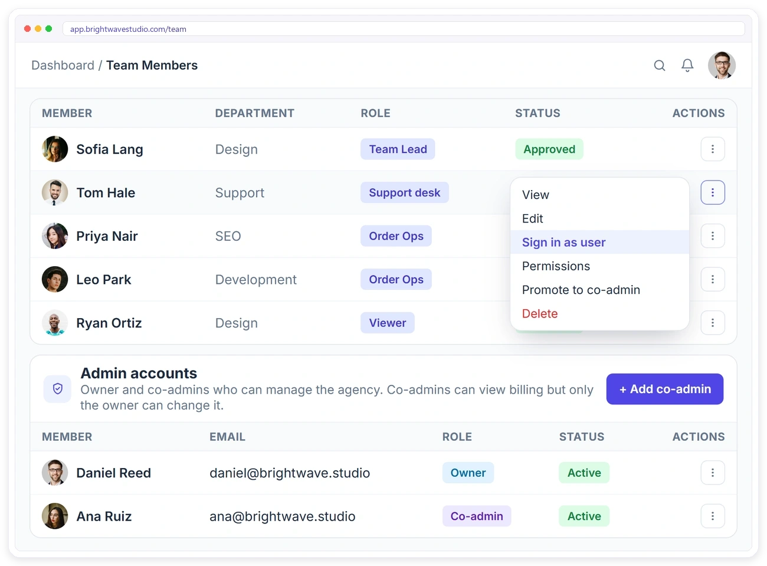Click Daniel Reed's Active status badge
This screenshot has height=566, width=767.
click(584, 473)
